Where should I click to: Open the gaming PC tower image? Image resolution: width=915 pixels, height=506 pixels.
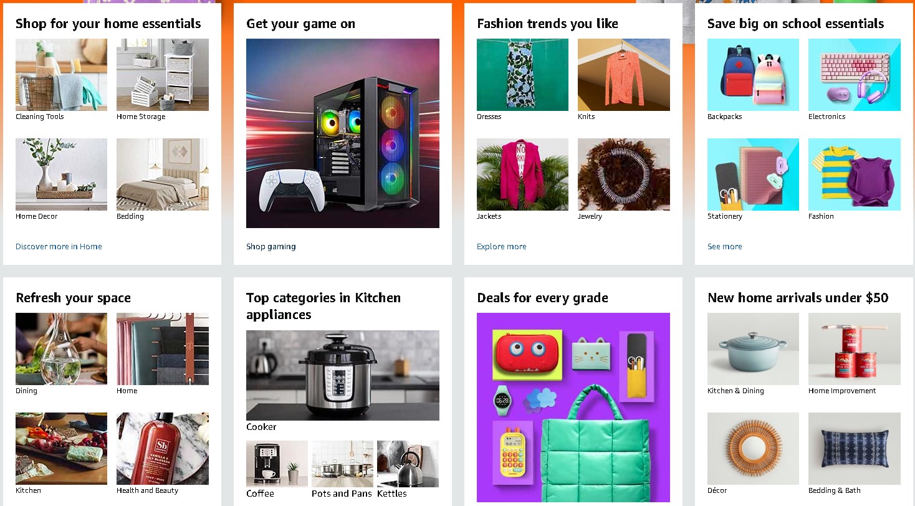click(343, 133)
